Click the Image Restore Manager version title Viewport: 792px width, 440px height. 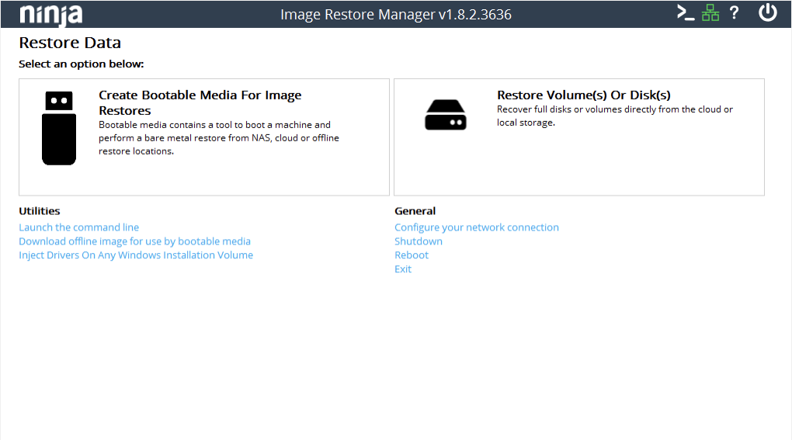tap(395, 15)
